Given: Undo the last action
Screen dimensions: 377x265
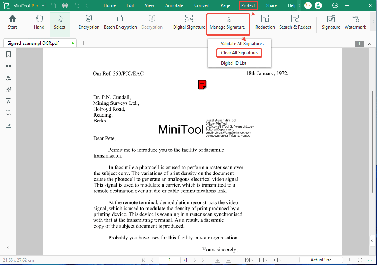Looking at the screenshot, I should click(77, 5).
